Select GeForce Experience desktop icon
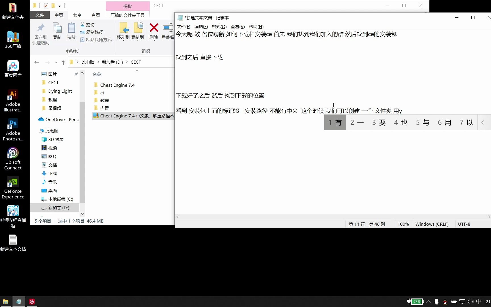The height and width of the screenshot is (307, 491). 13,188
